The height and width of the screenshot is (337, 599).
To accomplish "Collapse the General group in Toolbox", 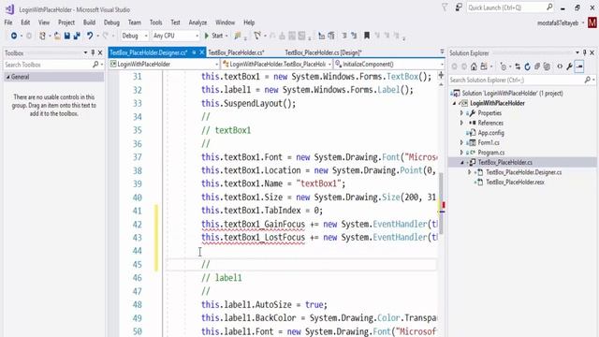I will pyautogui.click(x=8, y=77).
